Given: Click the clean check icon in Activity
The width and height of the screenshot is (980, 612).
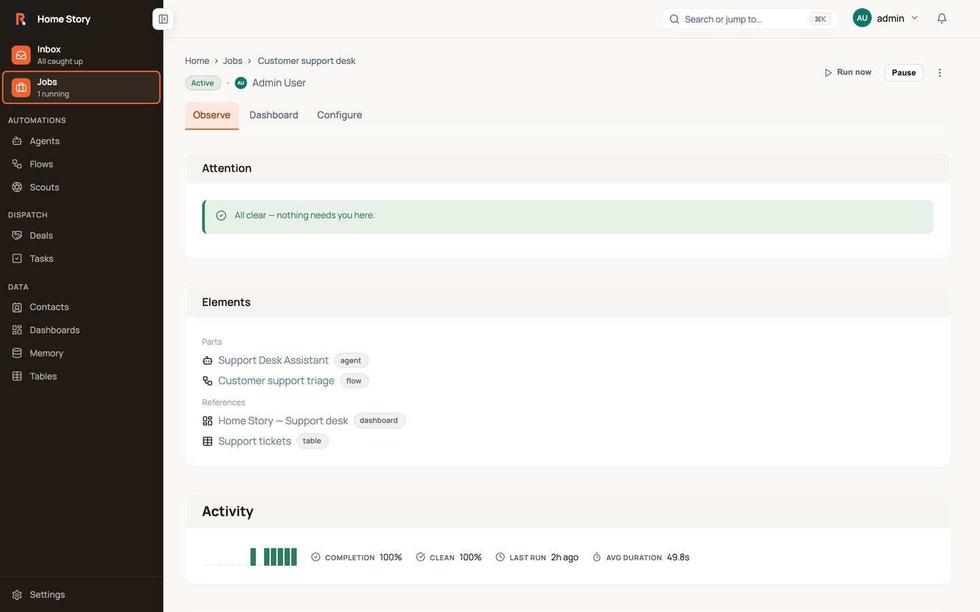Looking at the screenshot, I should [421, 557].
